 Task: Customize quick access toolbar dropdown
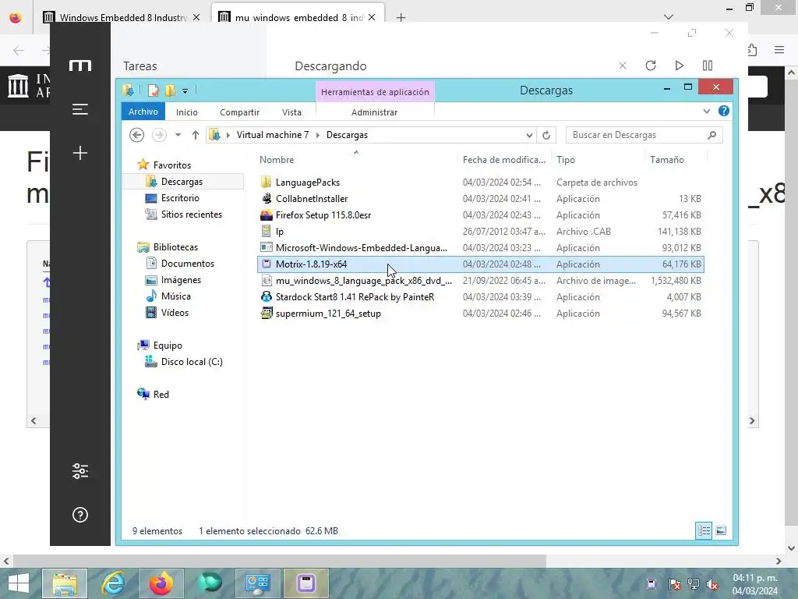point(185,91)
